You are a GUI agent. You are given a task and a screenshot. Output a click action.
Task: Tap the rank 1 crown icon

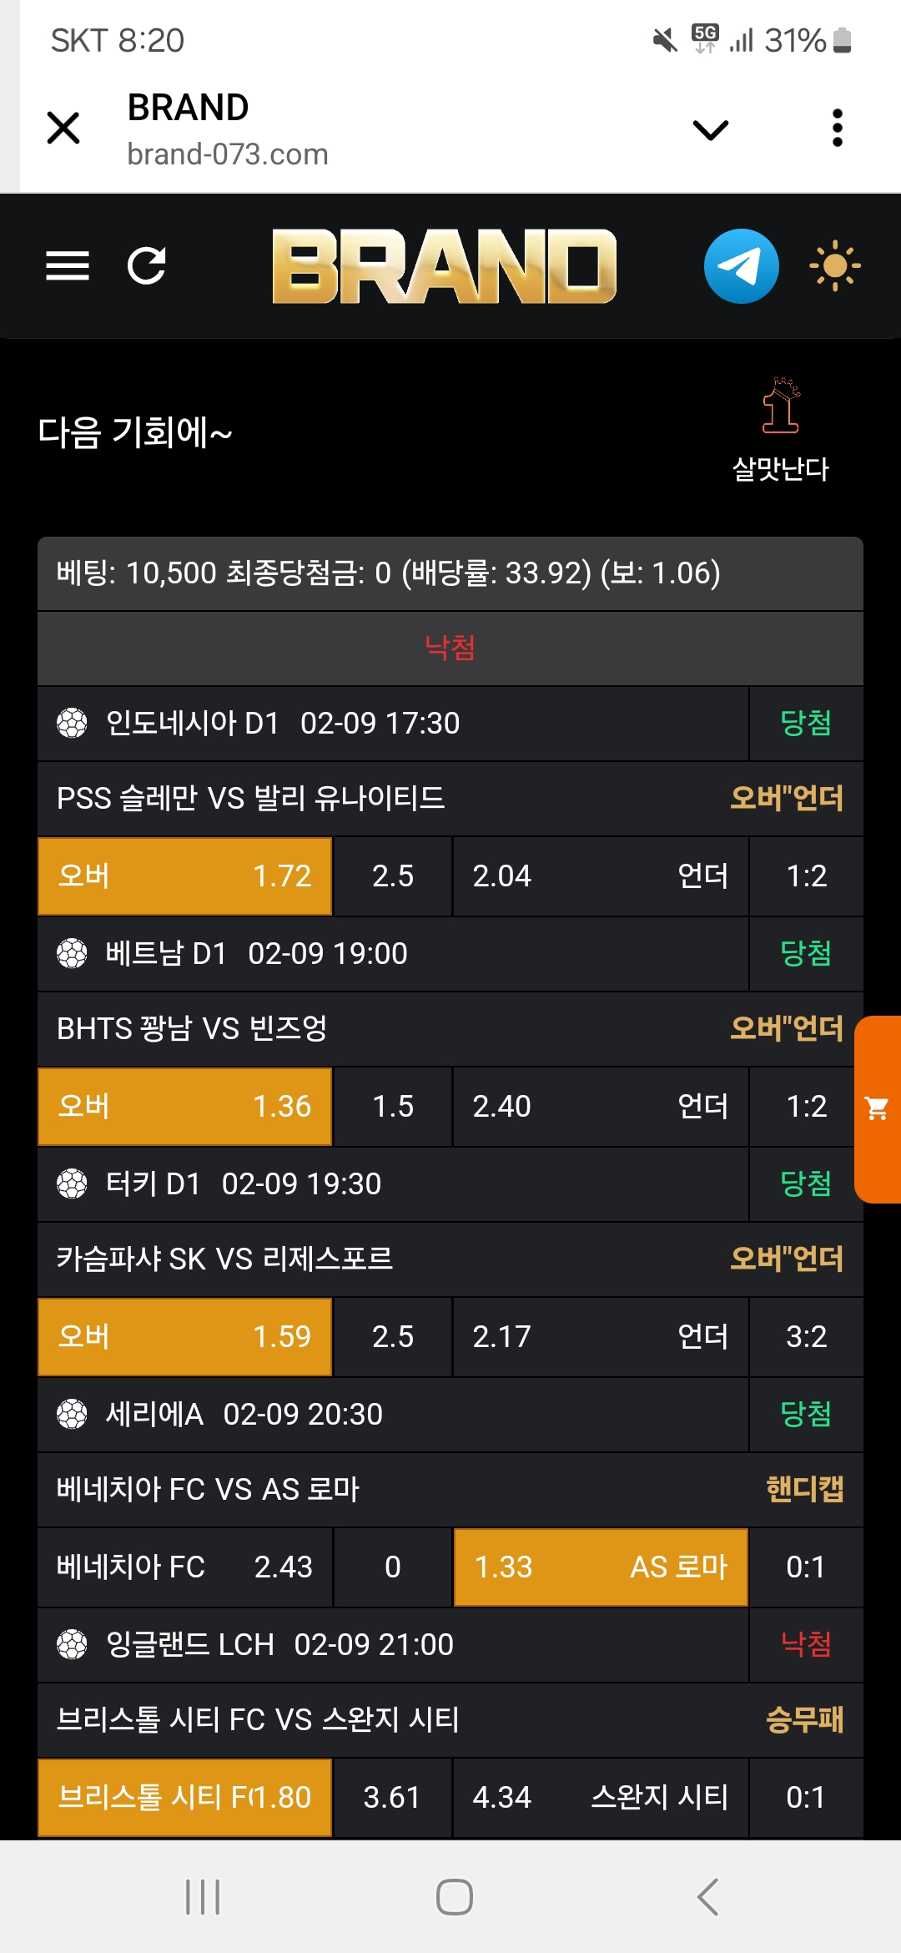click(x=781, y=406)
